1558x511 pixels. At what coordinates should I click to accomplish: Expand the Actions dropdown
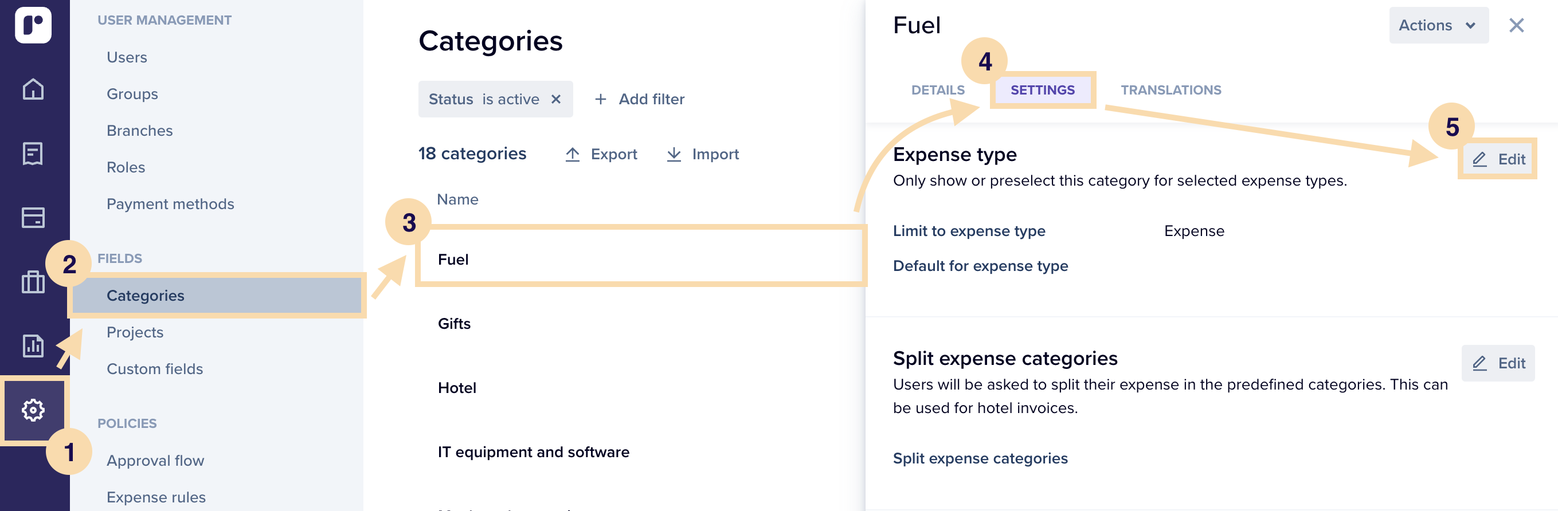(1438, 25)
